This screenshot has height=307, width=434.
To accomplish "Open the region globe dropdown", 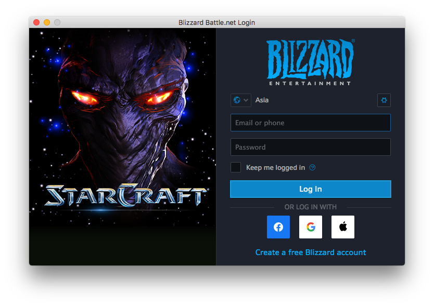I will (241, 100).
